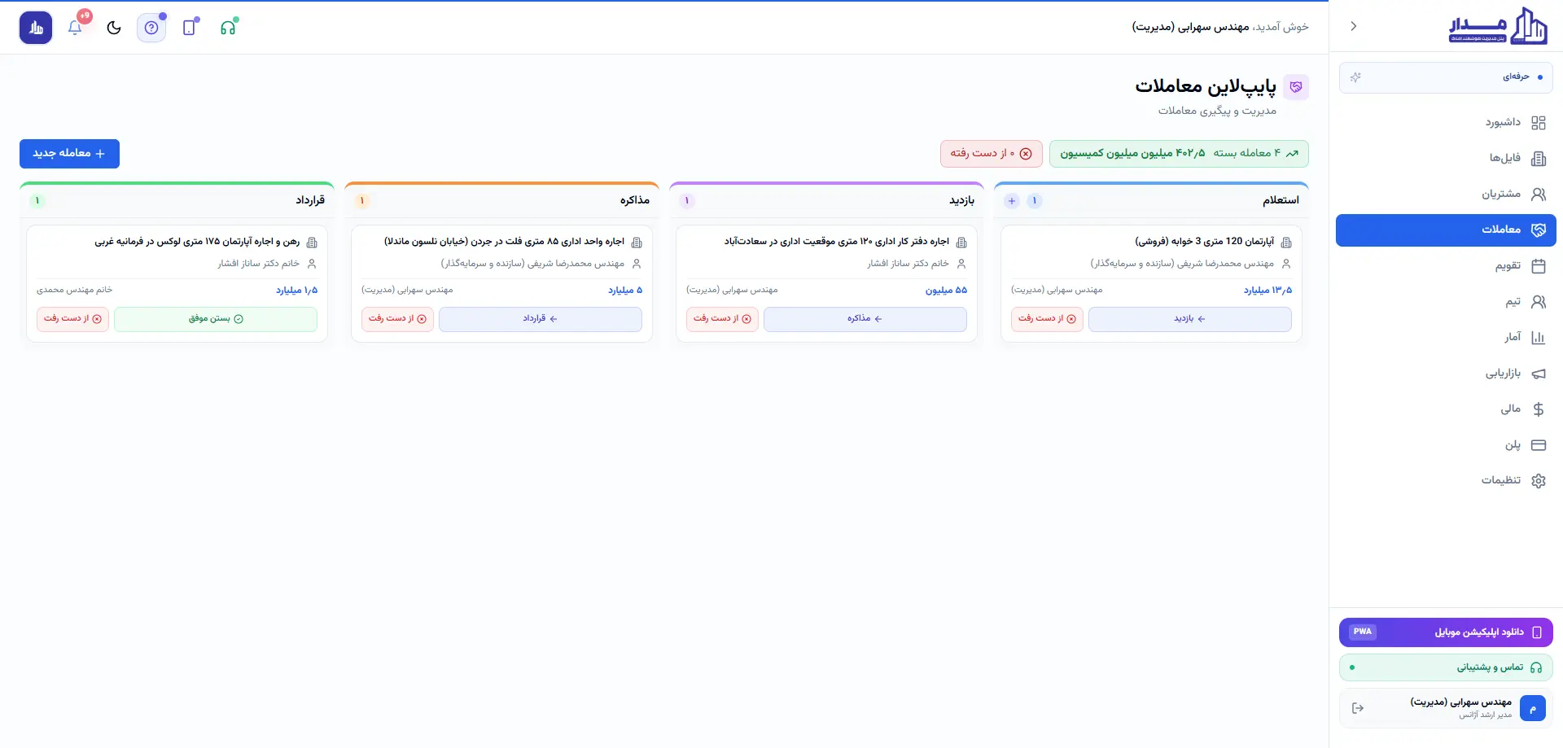This screenshot has width=1563, height=748.
Task: Open تقویم calendar in sidebar
Action: tap(1446, 265)
